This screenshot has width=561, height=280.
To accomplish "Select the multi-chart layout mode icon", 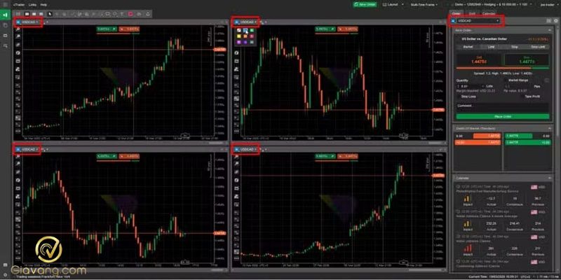I will point(27,14).
